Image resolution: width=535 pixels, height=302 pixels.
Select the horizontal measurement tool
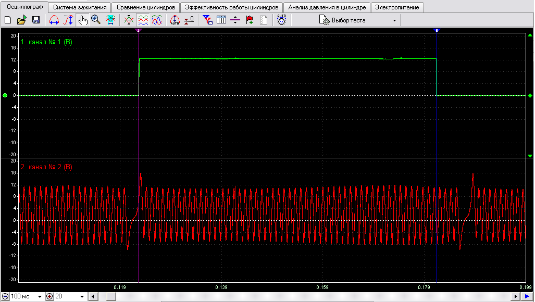(x=54, y=20)
